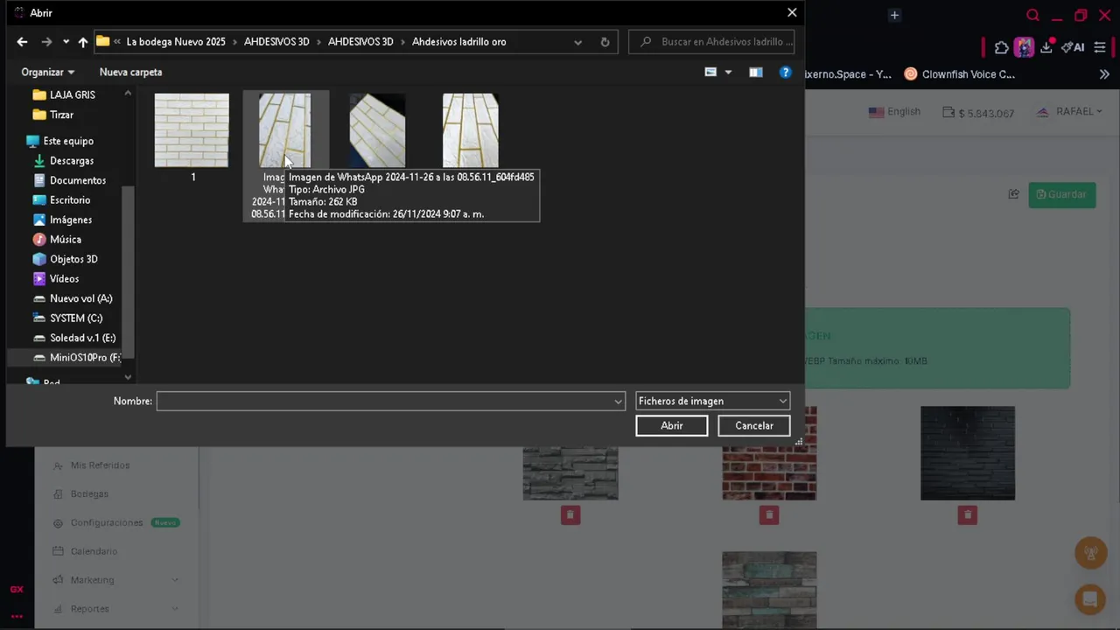This screenshot has width=1120, height=630.
Task: Open 'Clownfish Voice C...' bookmark
Action: (x=960, y=74)
